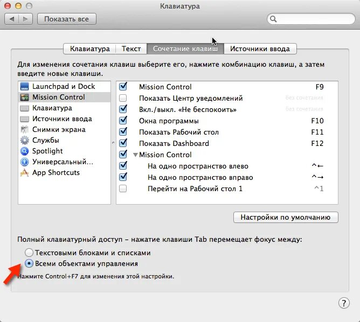
Task: Click the ^1 shortcut value
Action: coord(319,188)
